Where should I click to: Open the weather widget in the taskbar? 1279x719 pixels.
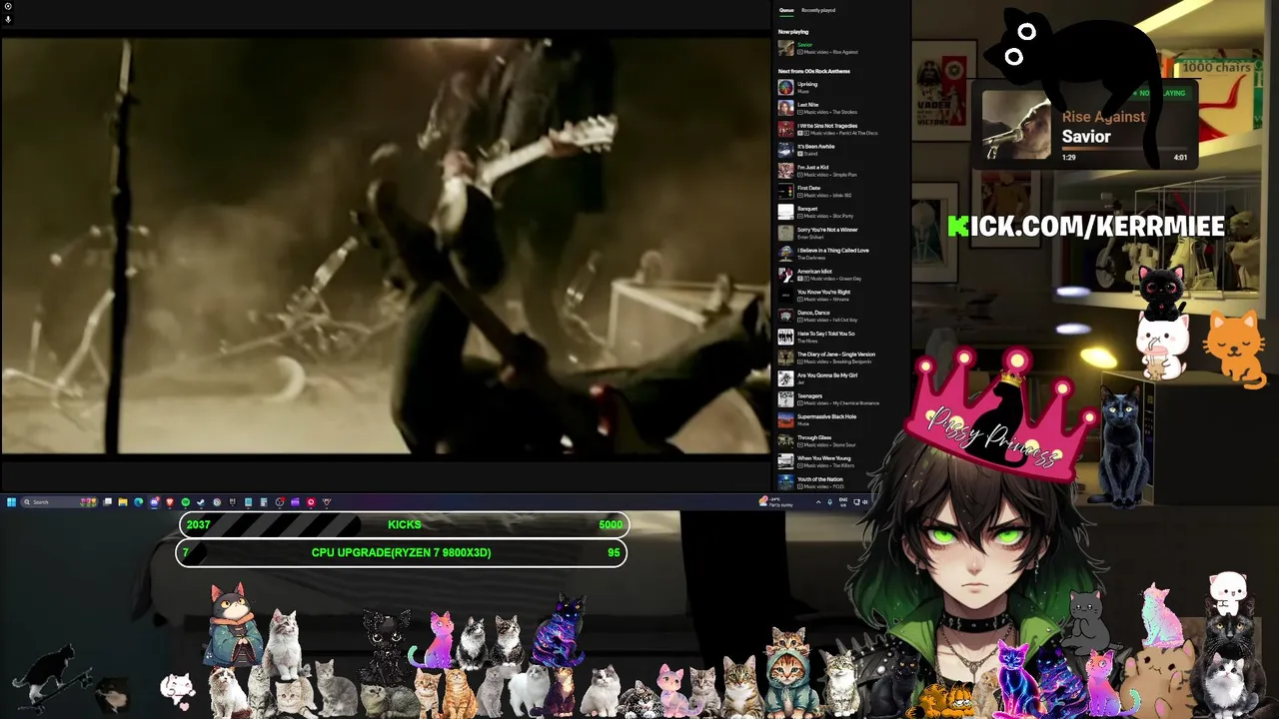[776, 501]
